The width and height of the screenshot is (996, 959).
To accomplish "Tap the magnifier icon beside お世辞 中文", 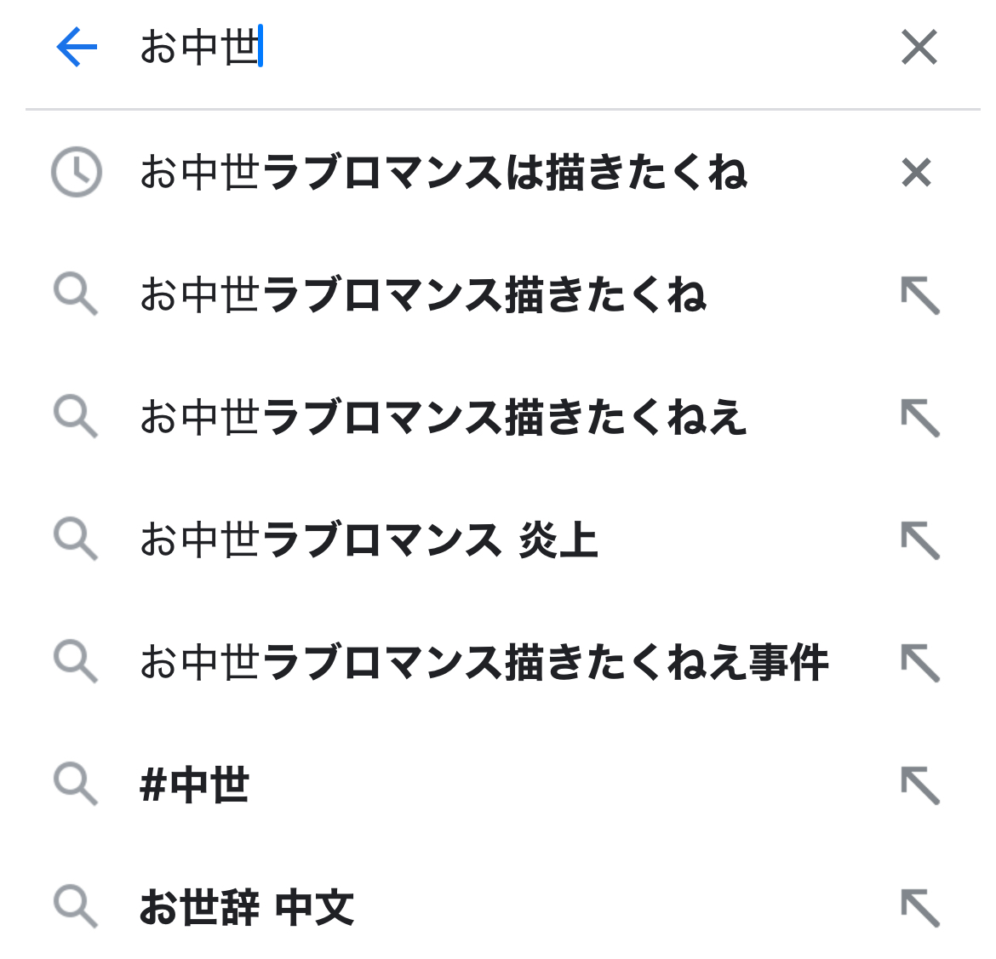I will tap(76, 907).
